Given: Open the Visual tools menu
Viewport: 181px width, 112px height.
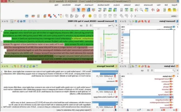Looking at the screenshot, I should pos(89,5).
